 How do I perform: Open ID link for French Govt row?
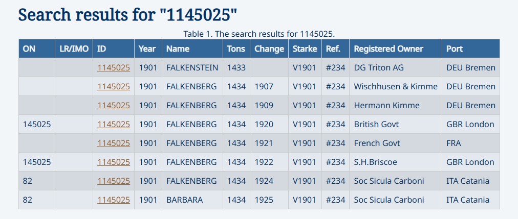114,143
